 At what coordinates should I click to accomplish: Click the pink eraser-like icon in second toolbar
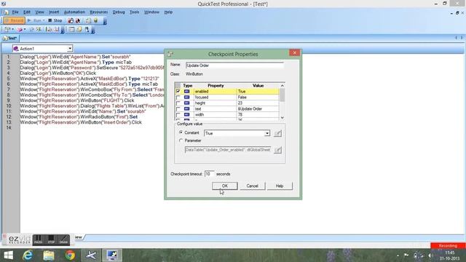click(x=20, y=29)
